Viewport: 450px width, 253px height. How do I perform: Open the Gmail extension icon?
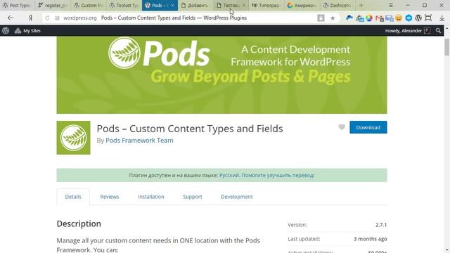pyautogui.click(x=380, y=18)
